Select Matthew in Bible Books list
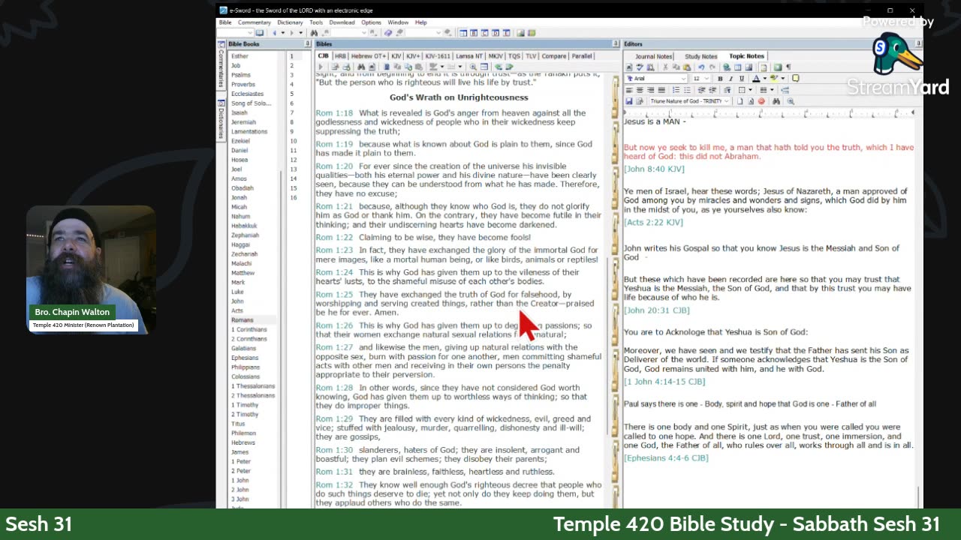Image resolution: width=961 pixels, height=540 pixels. 243,273
